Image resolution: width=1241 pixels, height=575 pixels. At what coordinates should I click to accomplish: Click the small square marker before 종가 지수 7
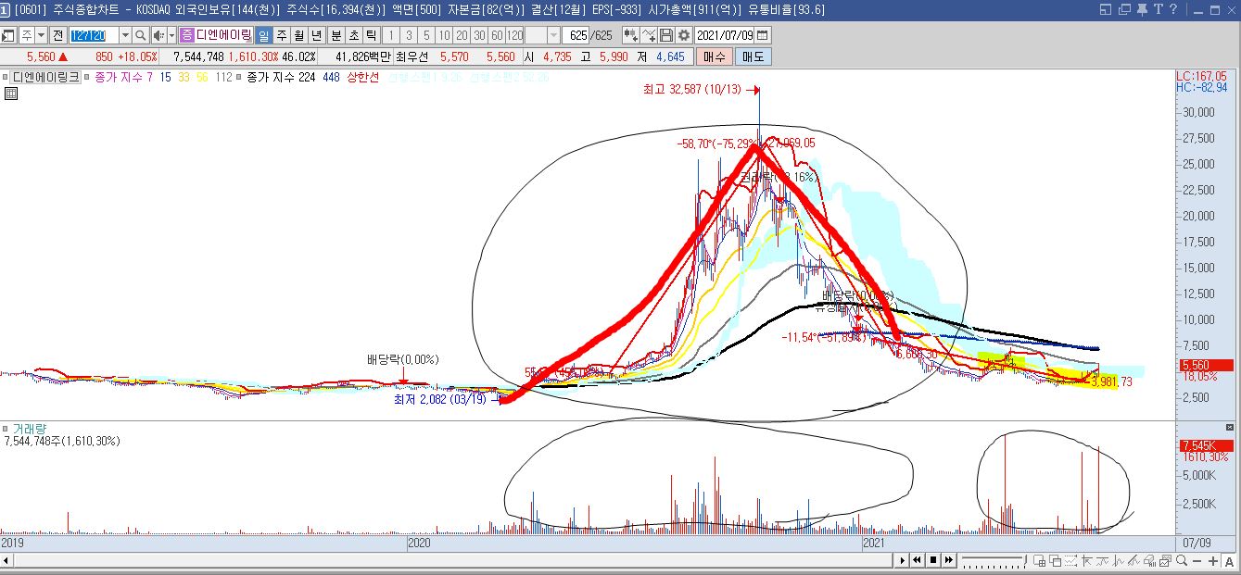88,78
